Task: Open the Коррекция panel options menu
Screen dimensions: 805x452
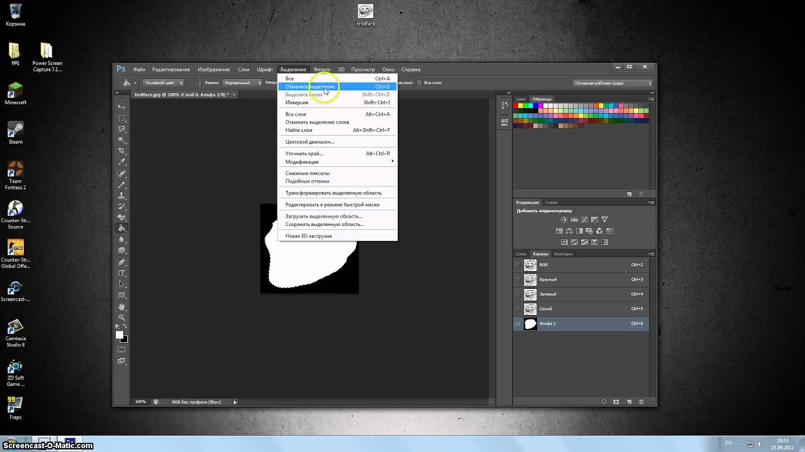Action: coord(651,202)
